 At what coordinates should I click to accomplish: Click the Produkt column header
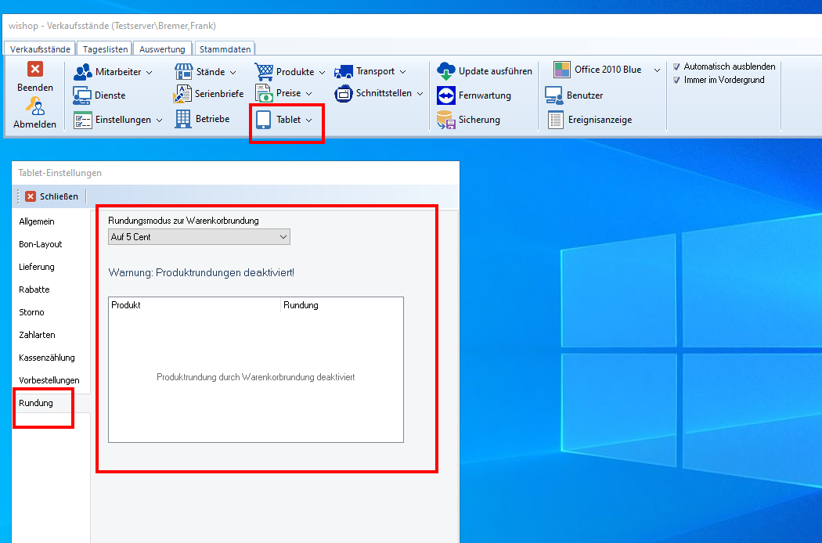tap(193, 305)
